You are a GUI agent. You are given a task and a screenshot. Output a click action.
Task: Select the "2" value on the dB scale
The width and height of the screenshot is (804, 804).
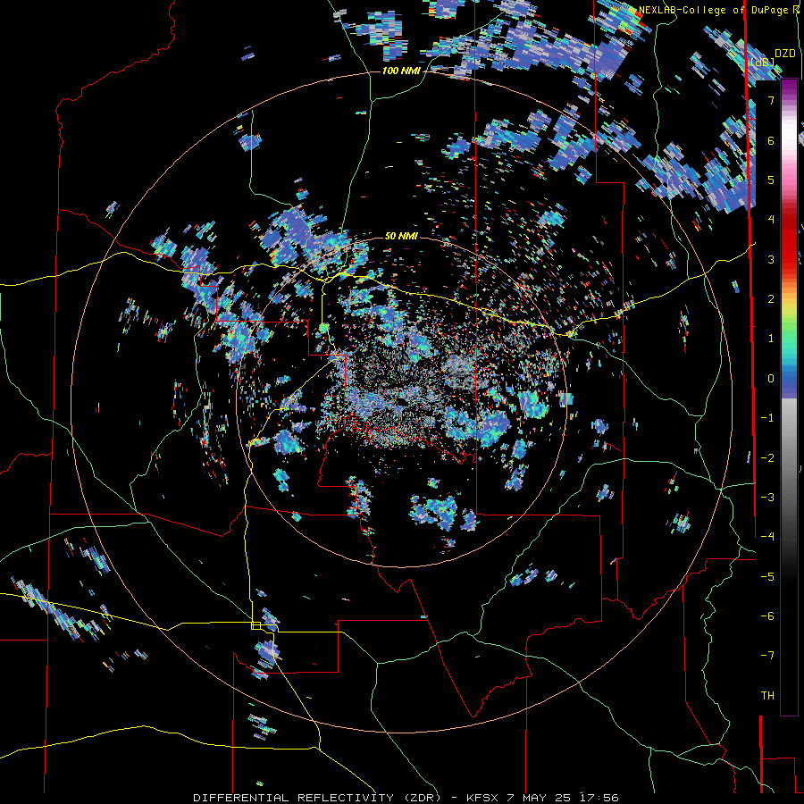pos(771,299)
